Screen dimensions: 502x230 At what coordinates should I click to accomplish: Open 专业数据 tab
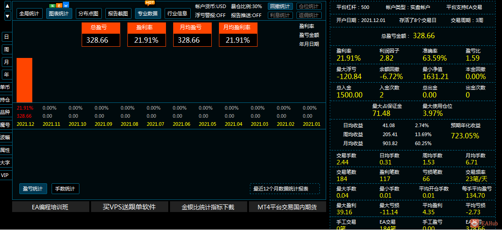(148, 13)
